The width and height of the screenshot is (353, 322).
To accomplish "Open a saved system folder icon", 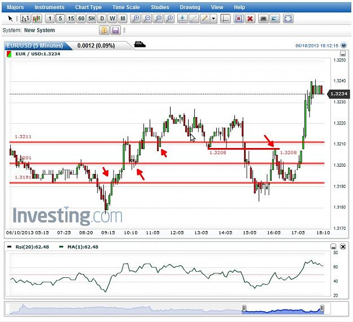I will 104,30.
